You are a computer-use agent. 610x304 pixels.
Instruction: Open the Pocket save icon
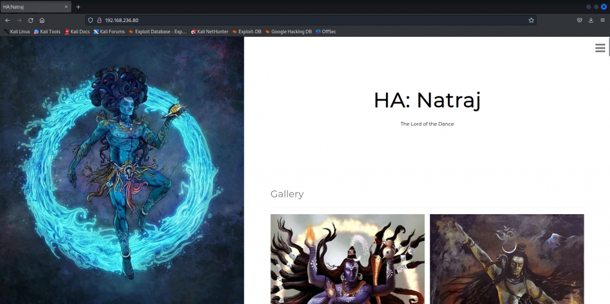tap(579, 20)
